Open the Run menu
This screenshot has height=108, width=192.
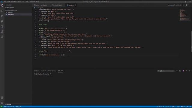click(27, 2)
